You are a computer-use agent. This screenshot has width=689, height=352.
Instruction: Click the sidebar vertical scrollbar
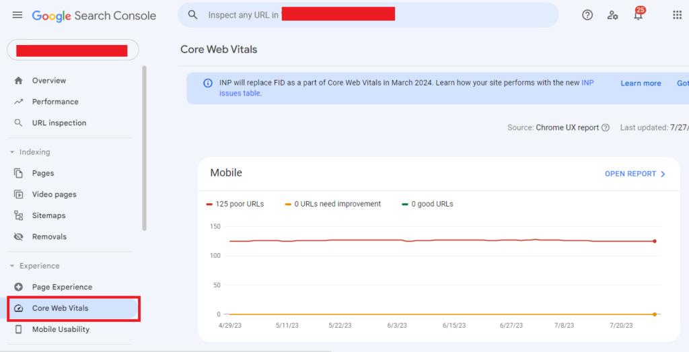point(144,147)
